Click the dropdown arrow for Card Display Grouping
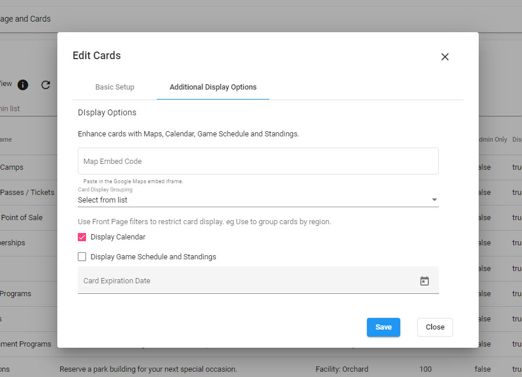The image size is (522, 377). [434, 200]
